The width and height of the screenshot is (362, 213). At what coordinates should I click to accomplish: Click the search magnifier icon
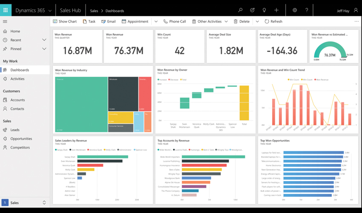(x=240, y=10)
